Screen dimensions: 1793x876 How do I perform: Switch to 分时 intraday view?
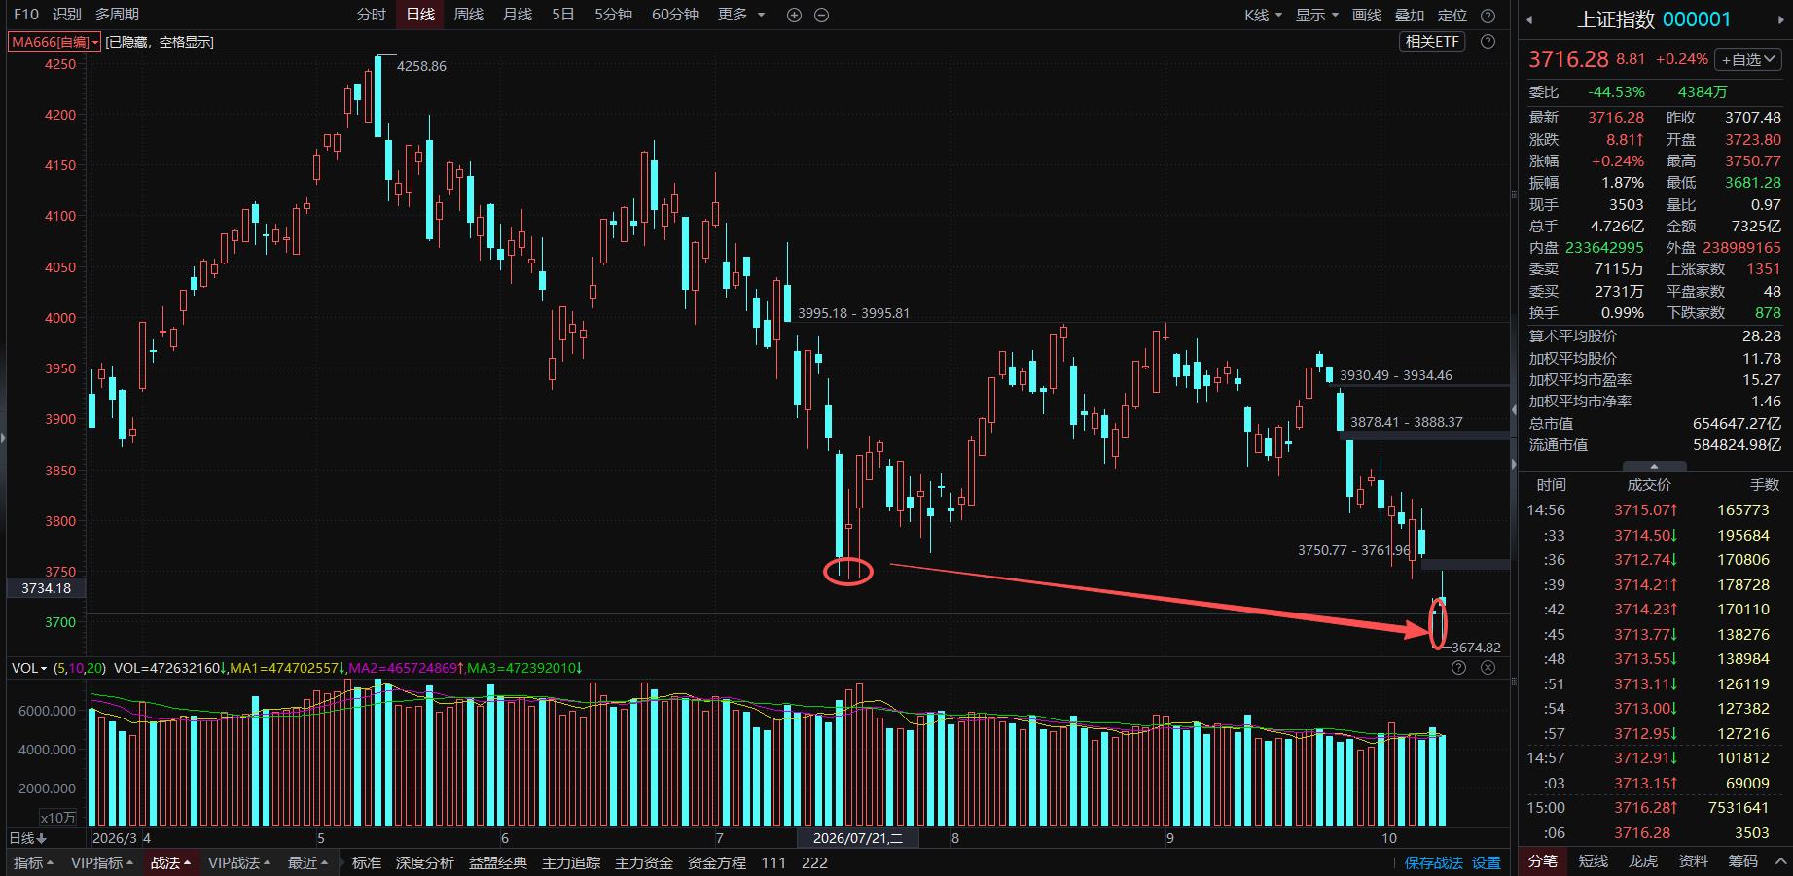372,15
